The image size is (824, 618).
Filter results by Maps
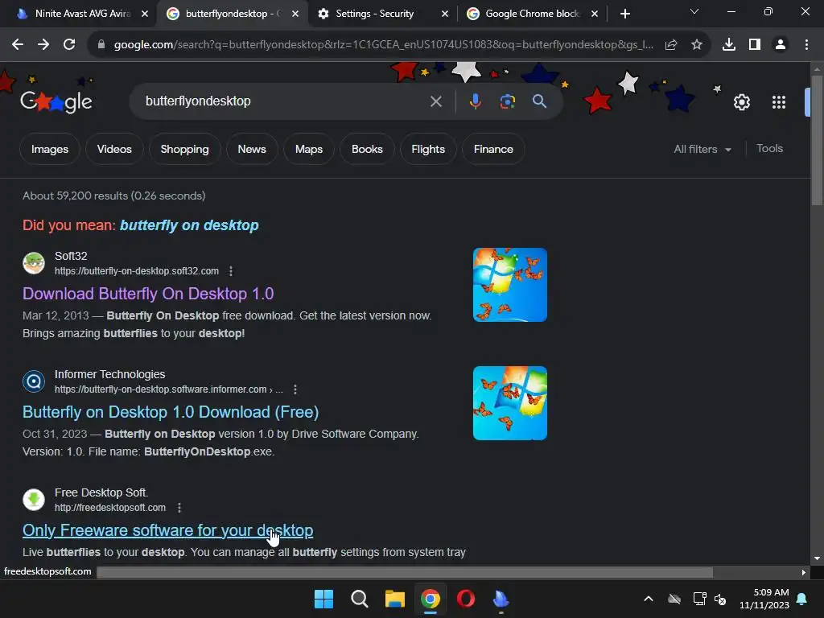309,149
